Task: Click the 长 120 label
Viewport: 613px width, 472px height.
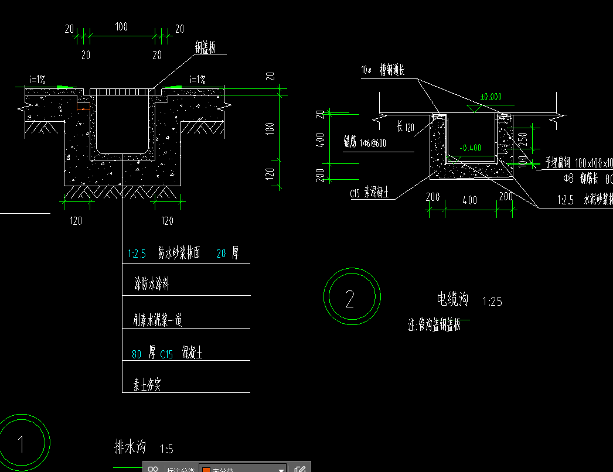Action: pyautogui.click(x=406, y=127)
